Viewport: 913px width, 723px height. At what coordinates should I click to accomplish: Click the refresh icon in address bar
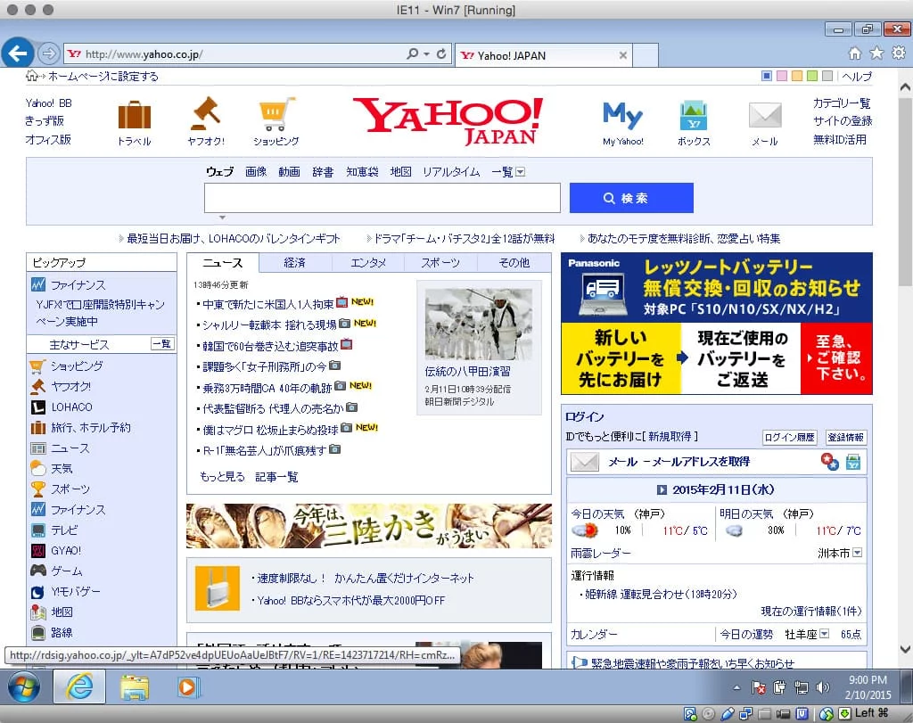[441, 53]
